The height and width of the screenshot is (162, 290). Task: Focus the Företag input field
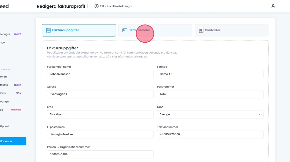click(x=210, y=74)
